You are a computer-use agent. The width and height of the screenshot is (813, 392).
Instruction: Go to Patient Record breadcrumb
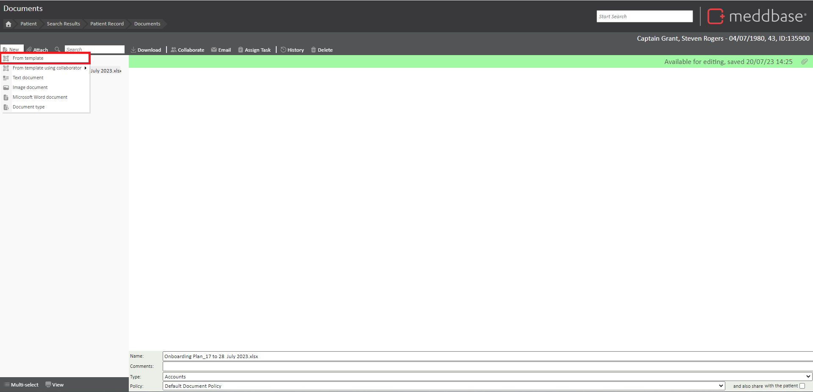107,24
